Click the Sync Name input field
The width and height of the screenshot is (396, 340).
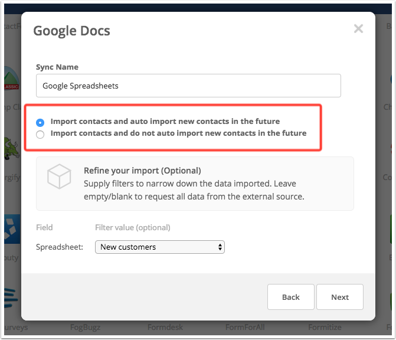tap(188, 86)
